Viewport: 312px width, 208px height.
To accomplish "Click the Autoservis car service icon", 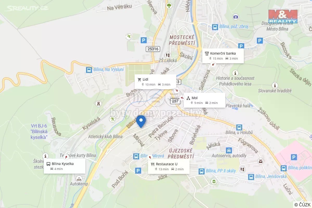I will (229, 150).
